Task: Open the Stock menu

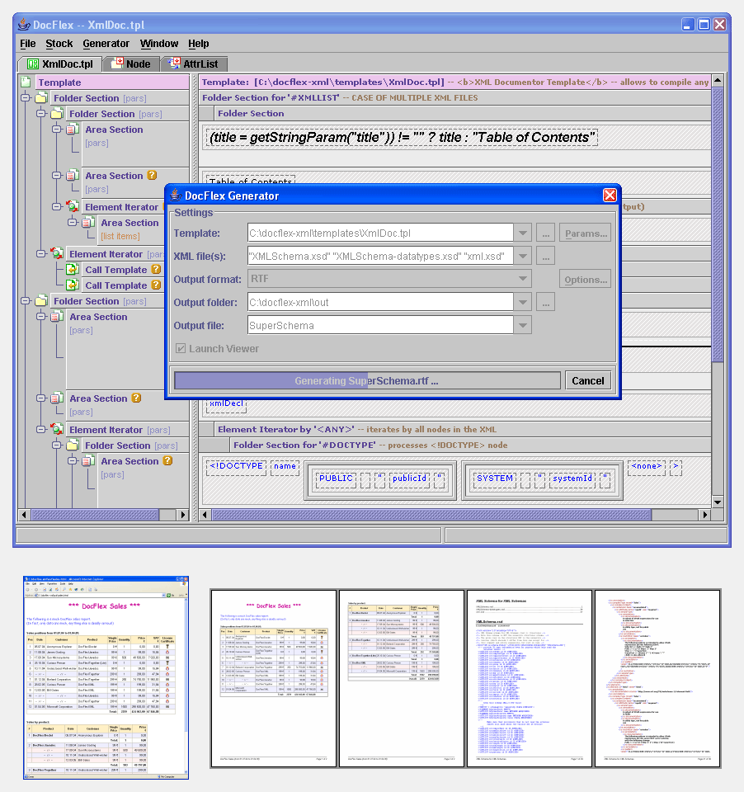Action: pyautogui.click(x=59, y=44)
